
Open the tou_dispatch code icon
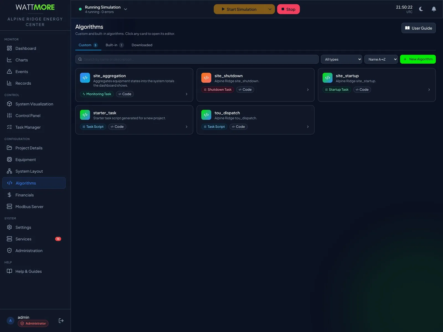tap(206, 115)
